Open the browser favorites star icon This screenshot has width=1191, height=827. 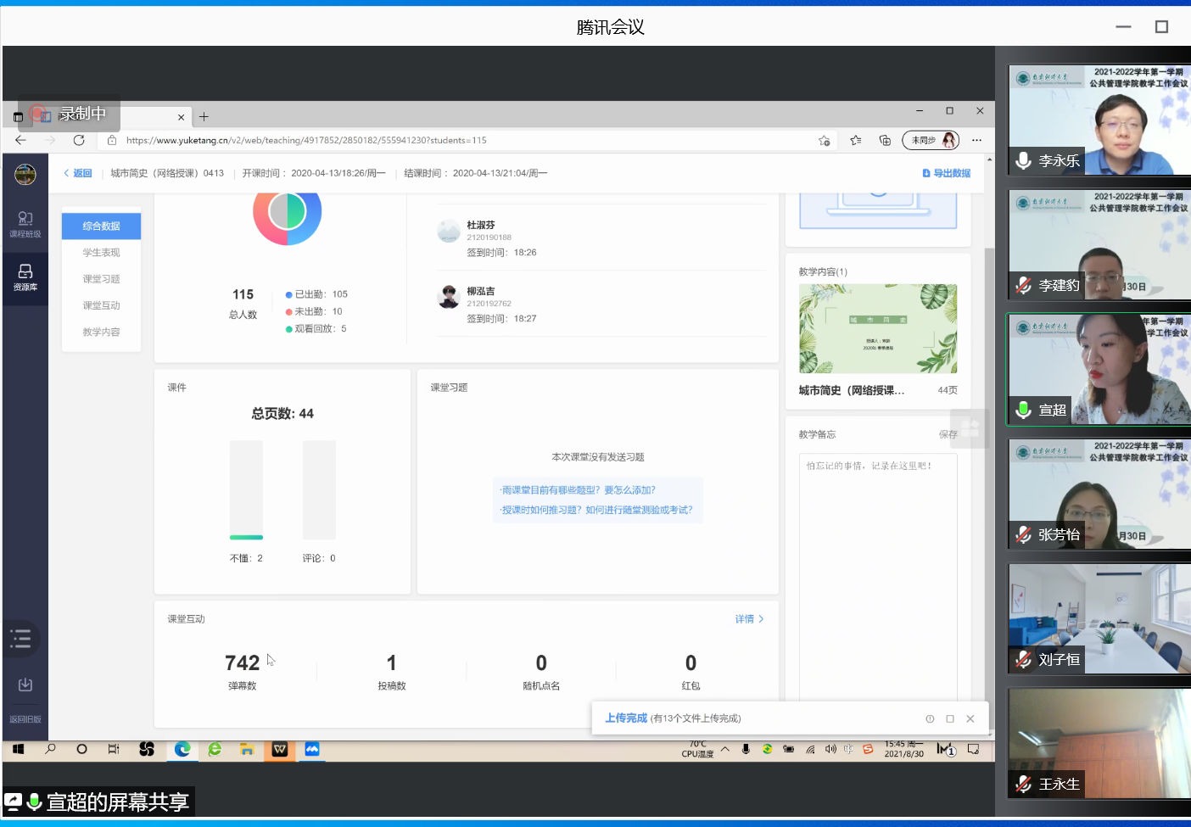[855, 140]
